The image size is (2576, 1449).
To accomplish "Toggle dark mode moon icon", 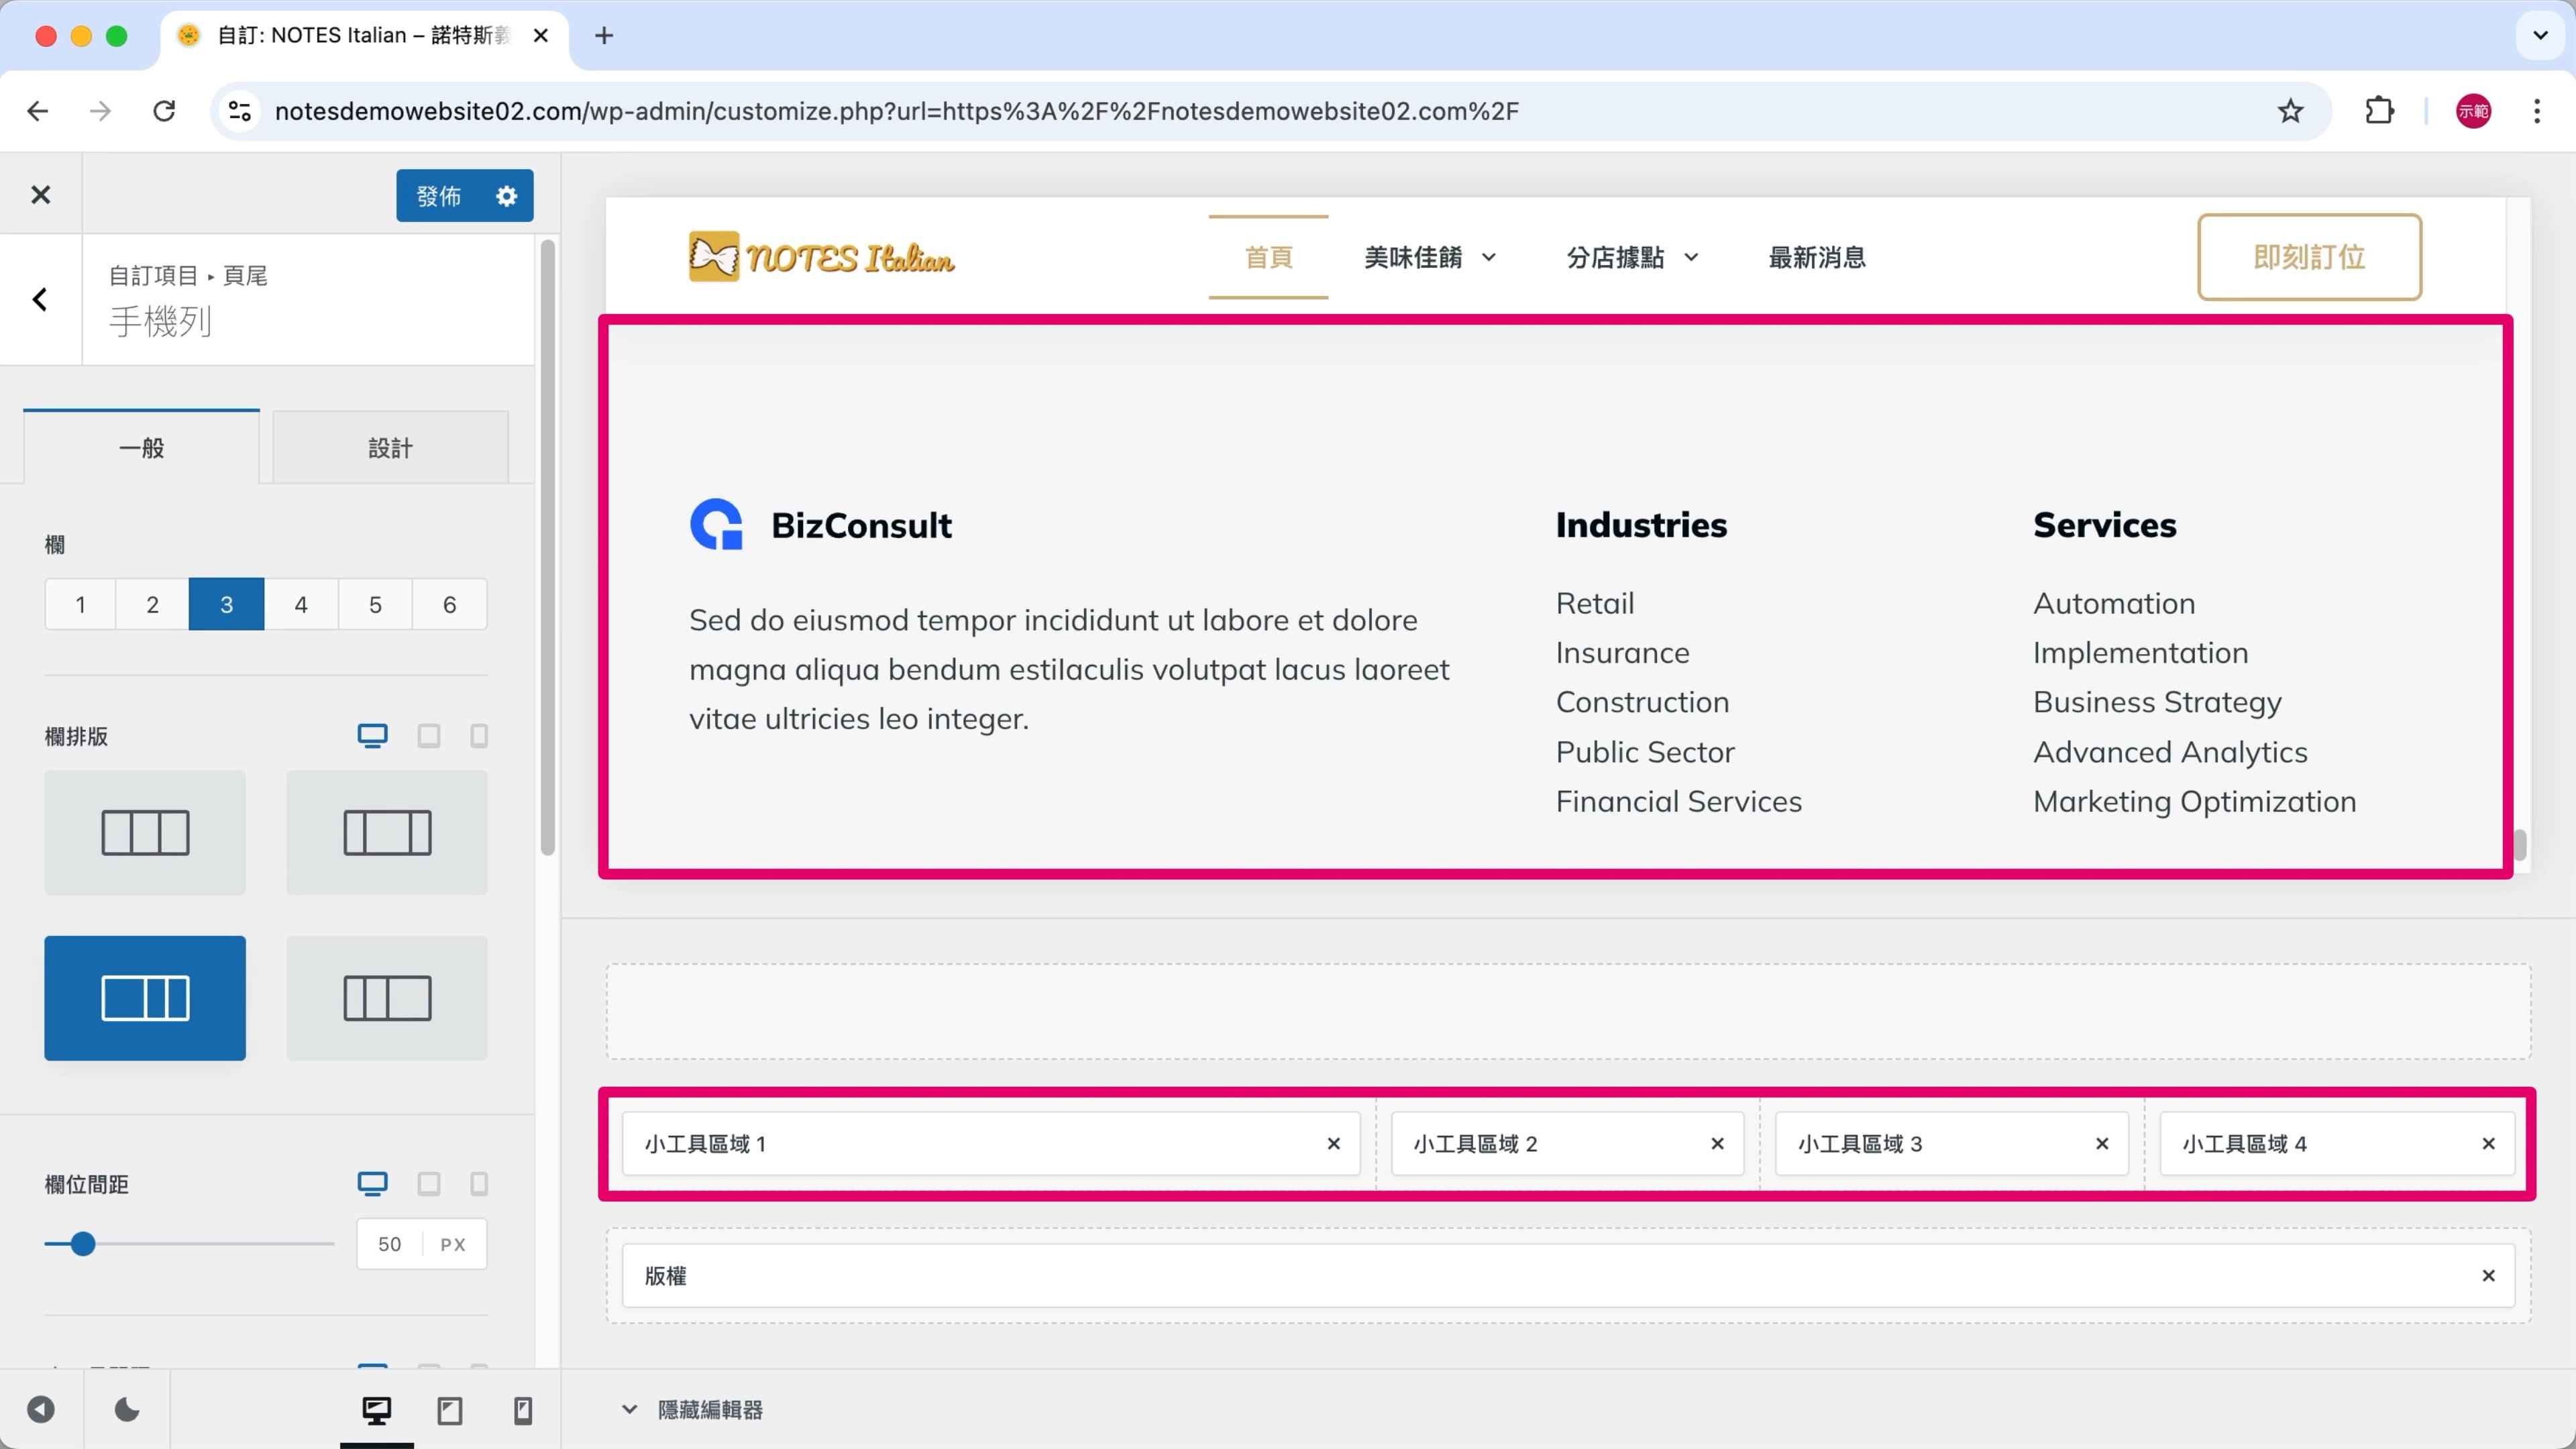I will point(127,1410).
